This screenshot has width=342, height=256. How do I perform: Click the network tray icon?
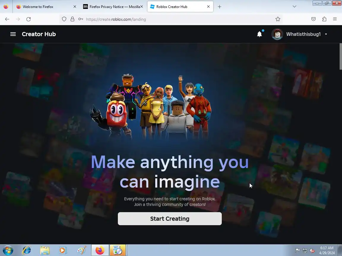[x=305, y=251]
